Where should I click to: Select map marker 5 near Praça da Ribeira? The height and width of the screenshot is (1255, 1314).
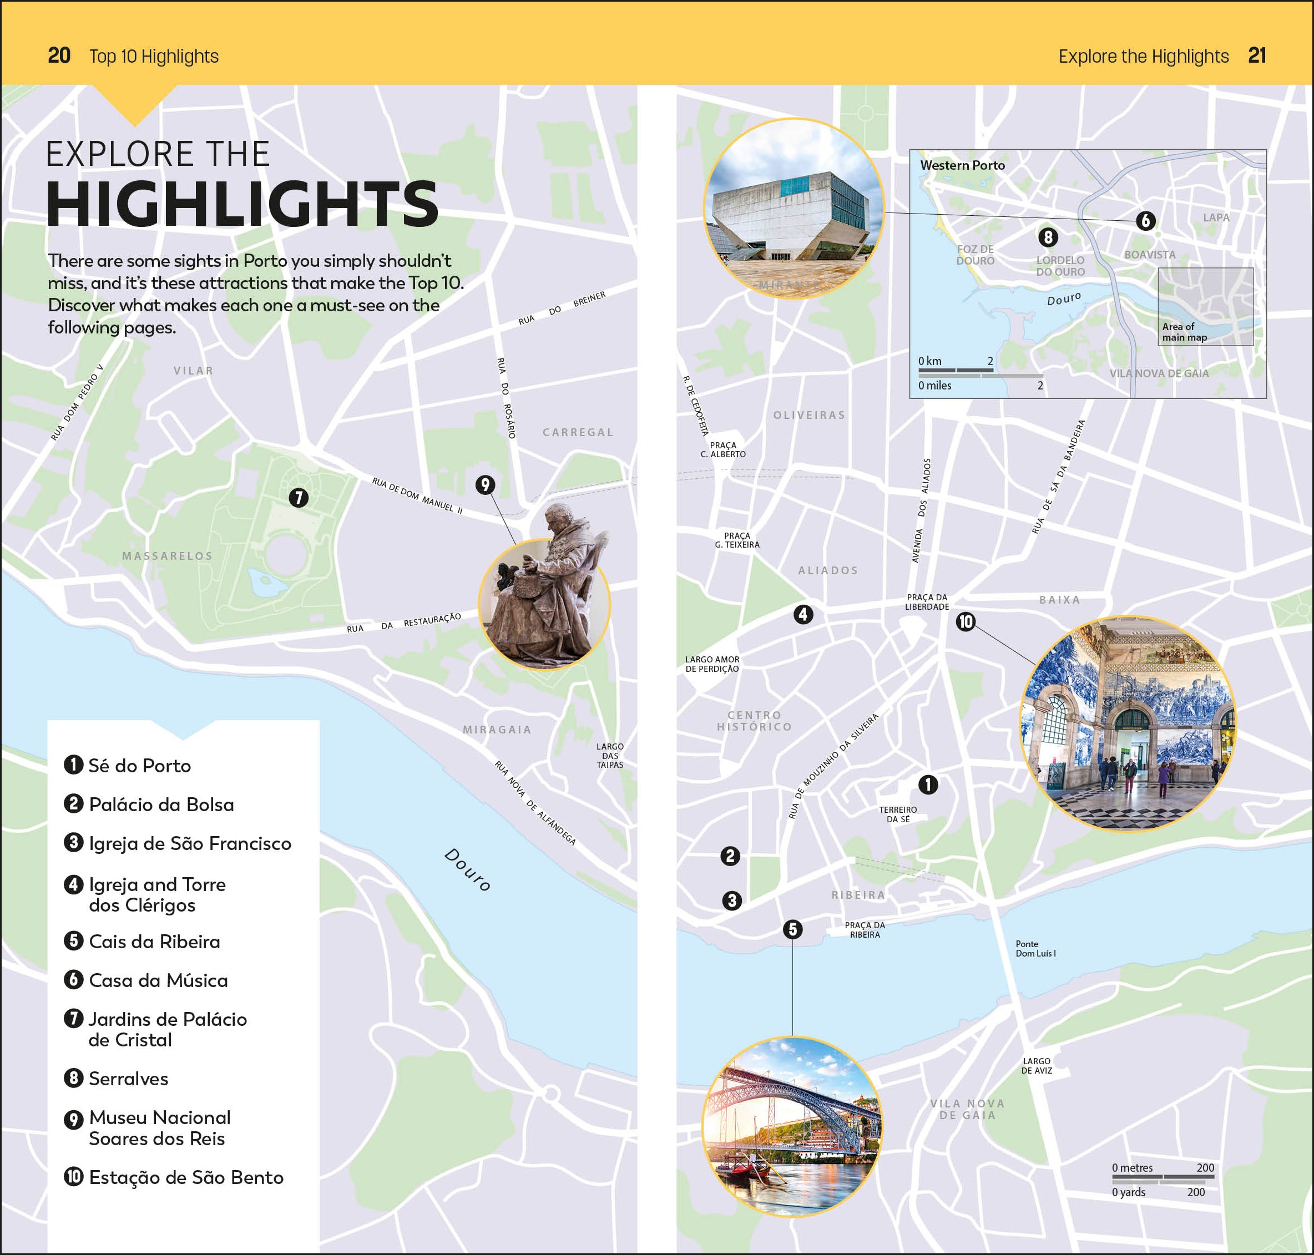pos(793,929)
